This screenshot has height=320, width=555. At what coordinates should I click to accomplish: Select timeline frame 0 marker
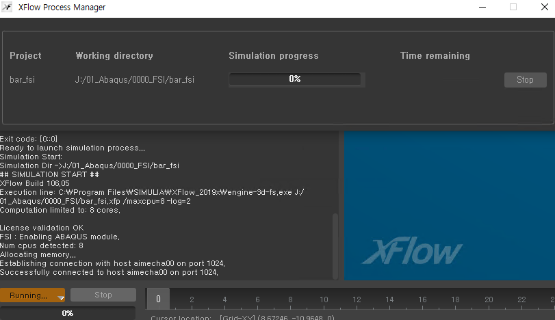pyautogui.click(x=158, y=299)
